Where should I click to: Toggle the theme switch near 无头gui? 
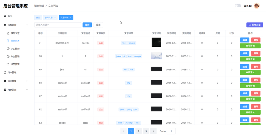(x=238, y=6)
